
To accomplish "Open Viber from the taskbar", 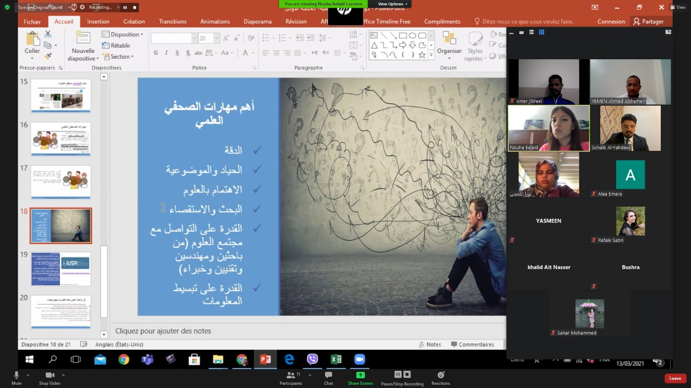I will click(x=312, y=359).
